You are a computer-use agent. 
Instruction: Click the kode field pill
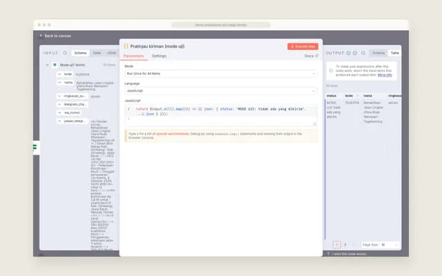(65, 75)
